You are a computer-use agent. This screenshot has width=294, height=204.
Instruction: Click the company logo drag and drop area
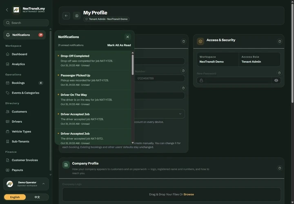pos(171,195)
